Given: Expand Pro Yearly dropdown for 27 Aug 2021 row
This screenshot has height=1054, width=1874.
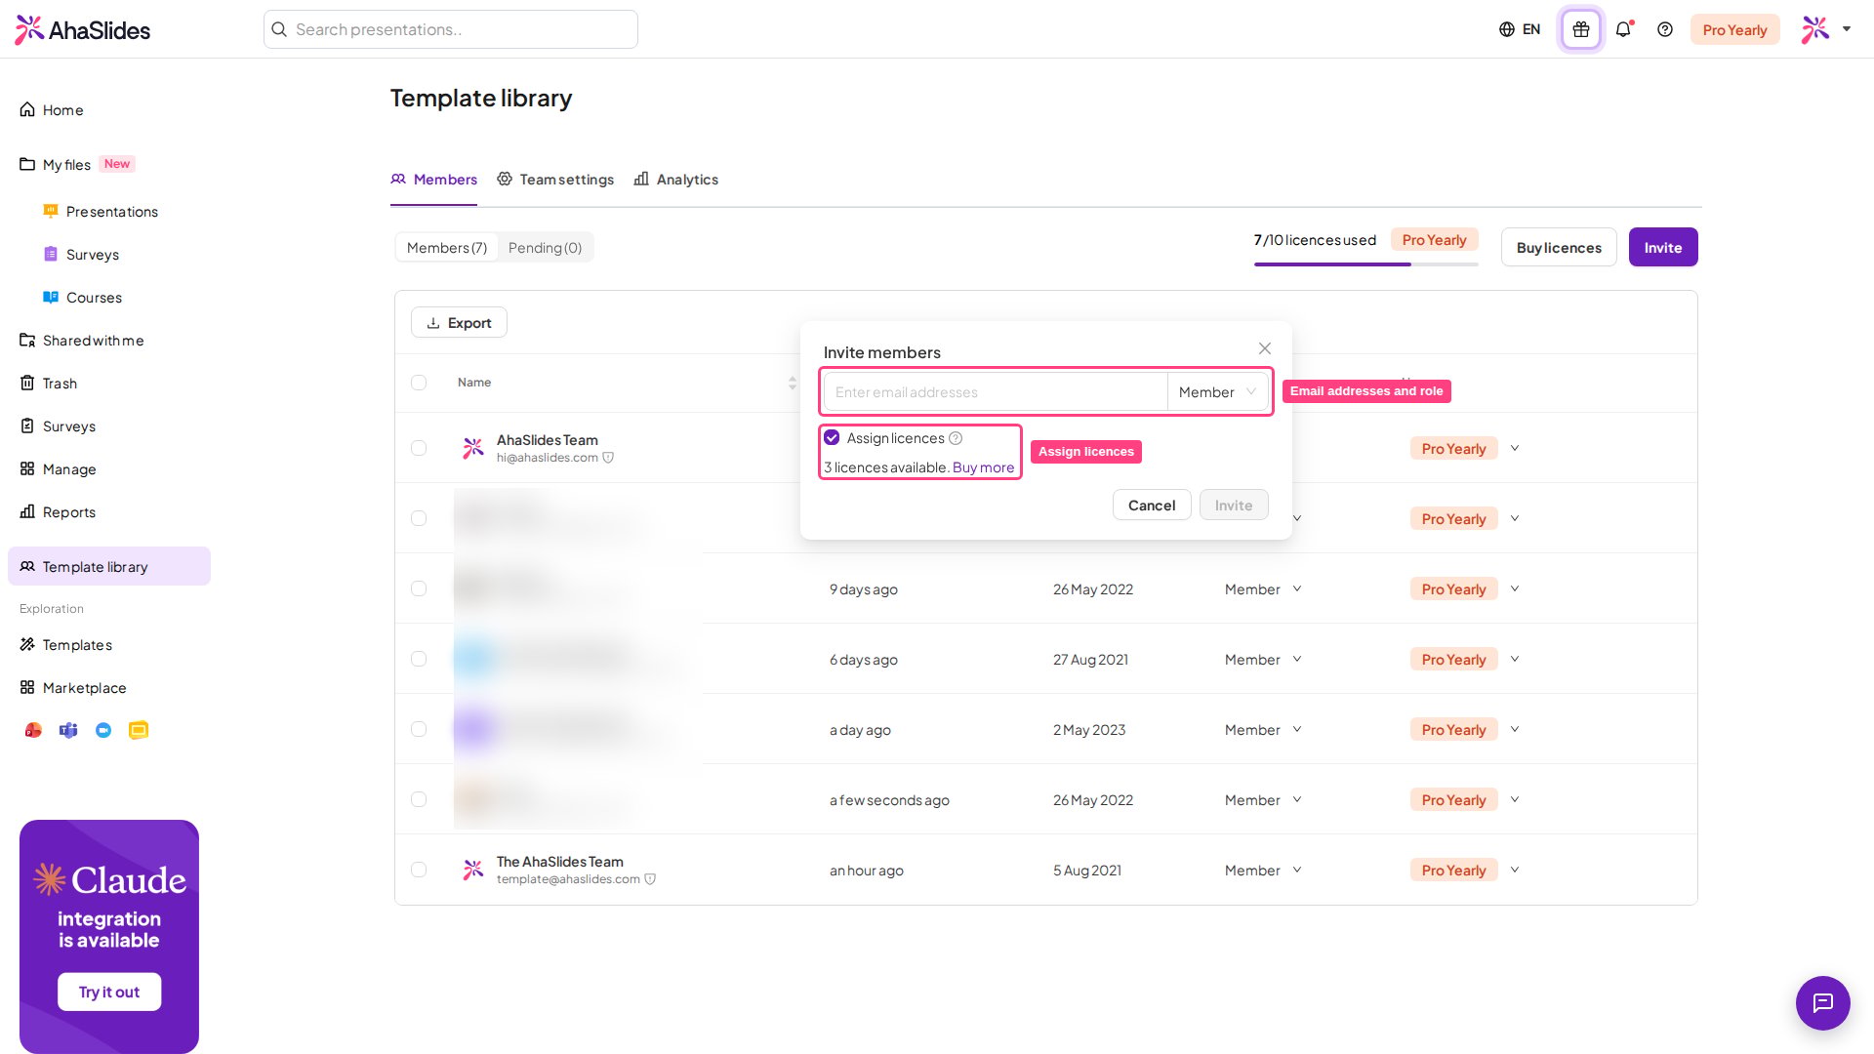Looking at the screenshot, I should (1515, 659).
